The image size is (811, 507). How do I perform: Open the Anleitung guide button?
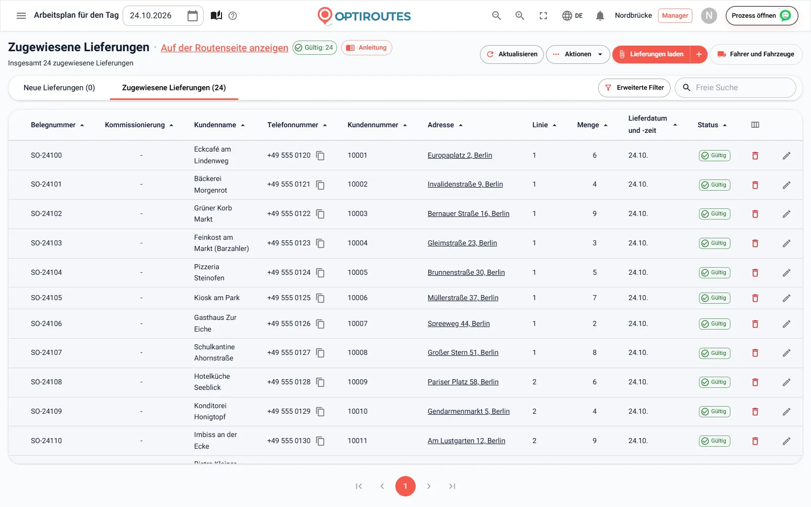tap(366, 48)
